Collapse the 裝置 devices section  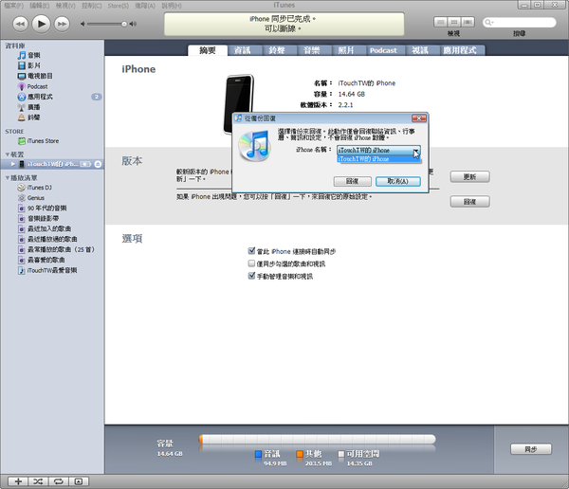(8, 154)
